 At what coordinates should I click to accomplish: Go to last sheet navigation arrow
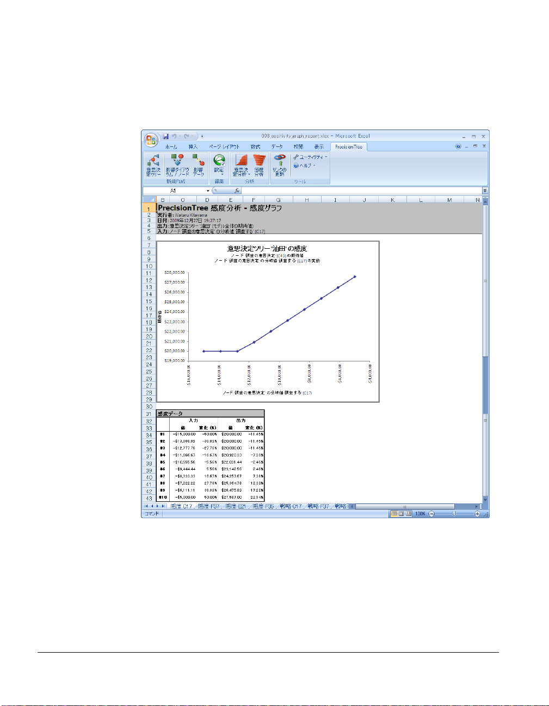163,506
